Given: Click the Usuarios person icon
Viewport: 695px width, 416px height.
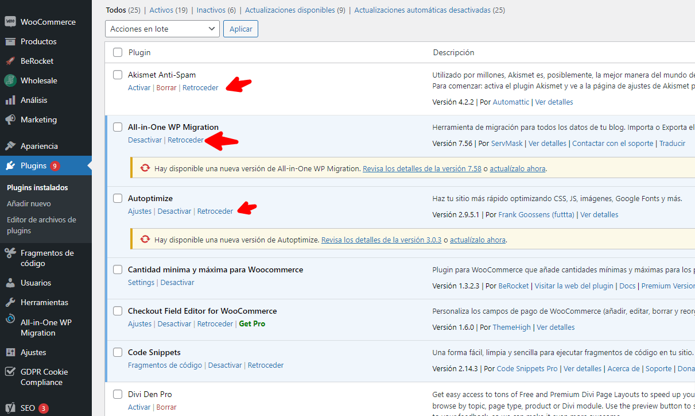Looking at the screenshot, I should (10, 283).
